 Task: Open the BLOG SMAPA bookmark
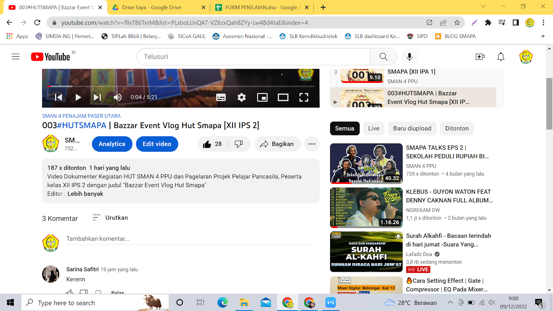(456, 36)
